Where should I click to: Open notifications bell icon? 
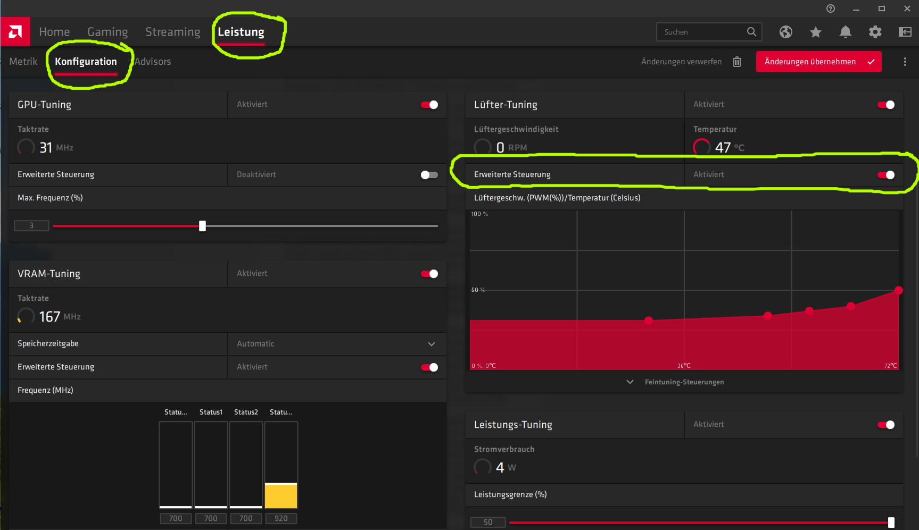point(846,32)
